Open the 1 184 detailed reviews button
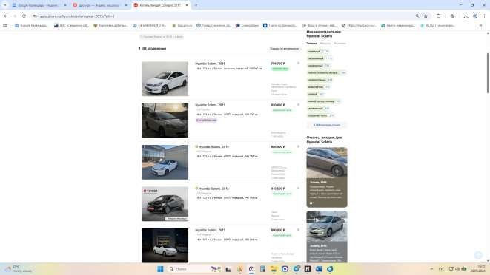490x275 pixels. 327,125
